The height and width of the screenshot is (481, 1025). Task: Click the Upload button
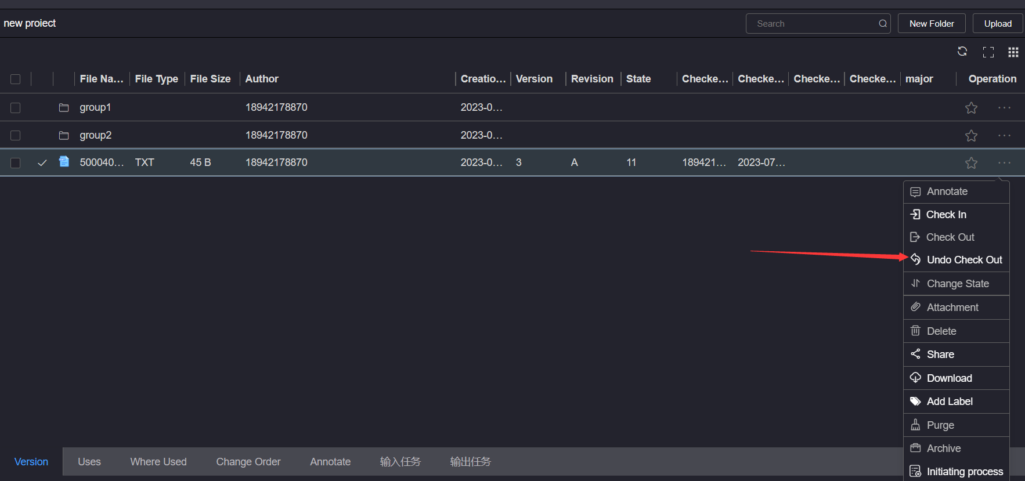pos(998,24)
